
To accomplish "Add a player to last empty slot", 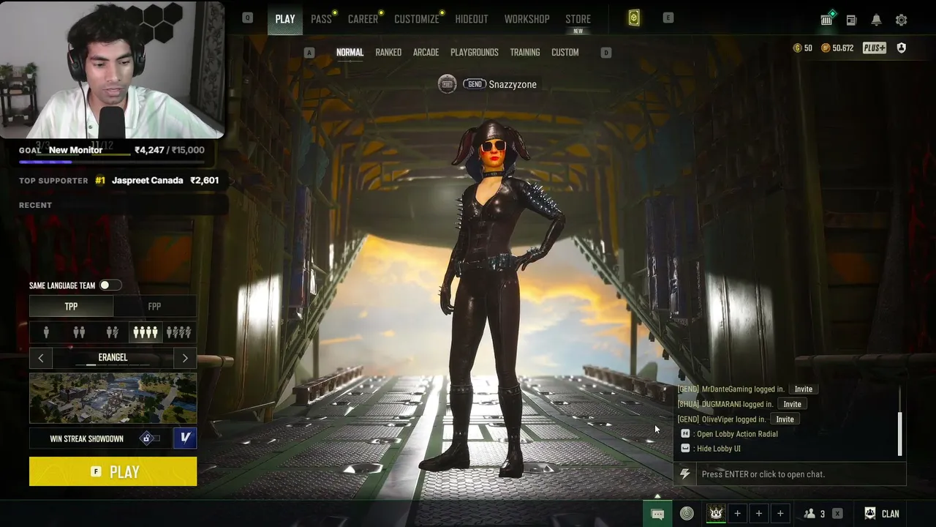I will pos(780,514).
